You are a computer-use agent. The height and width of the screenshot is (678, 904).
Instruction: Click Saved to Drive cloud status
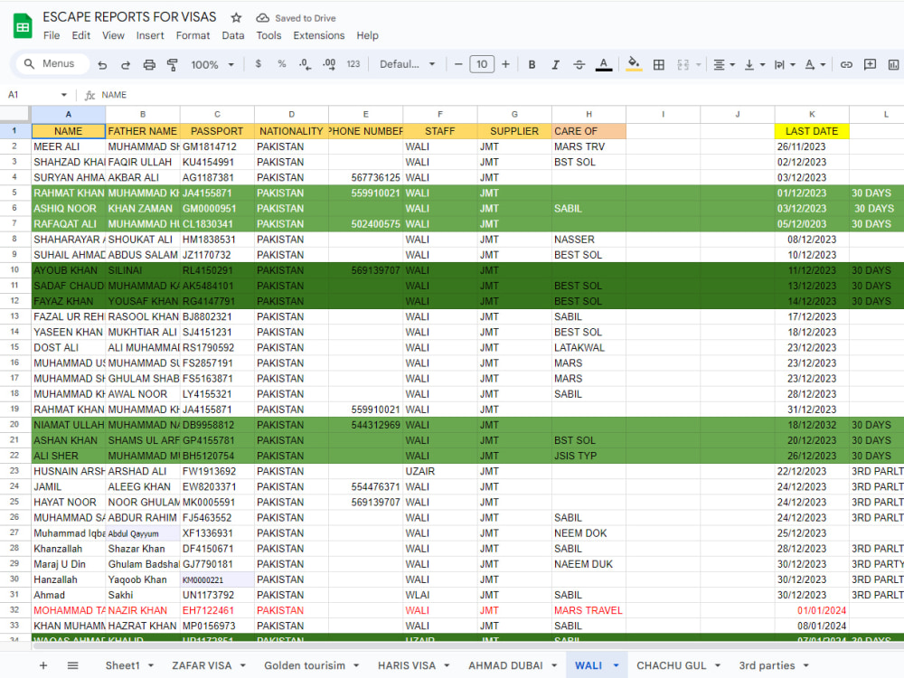[x=296, y=18]
